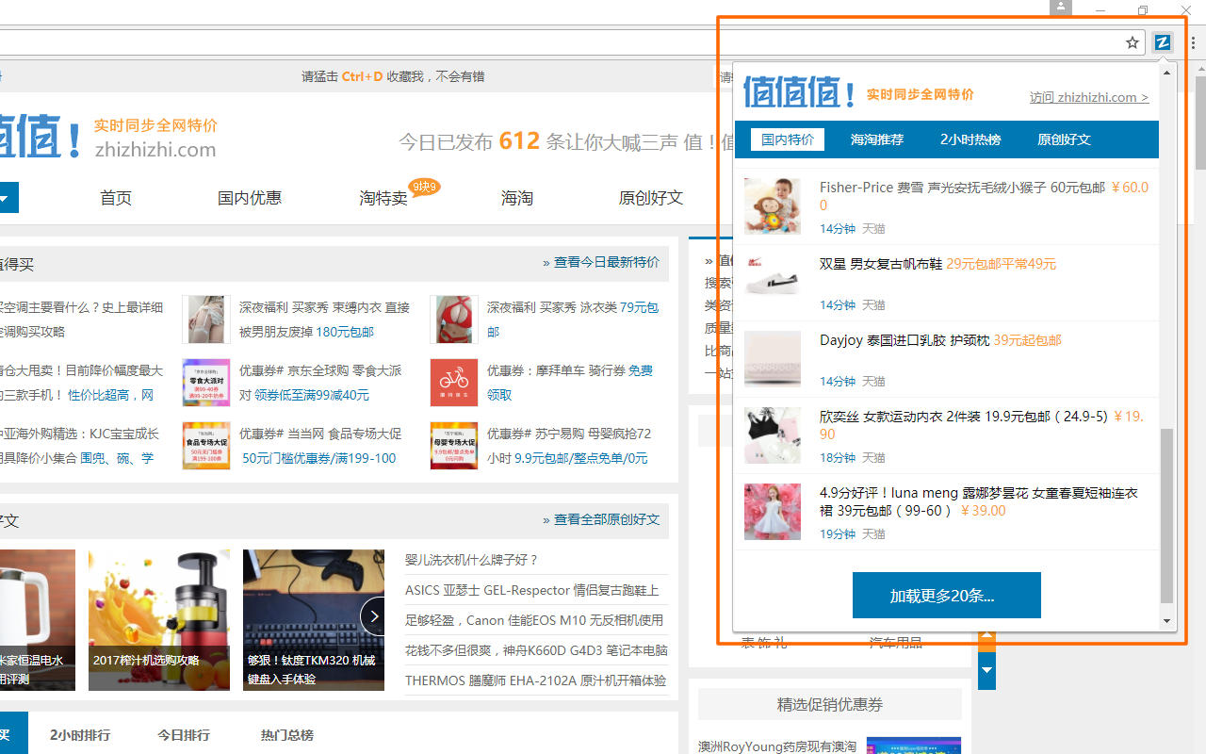Open THERMOS 膳魔师 EHA-2102A article

pyautogui.click(x=535, y=680)
